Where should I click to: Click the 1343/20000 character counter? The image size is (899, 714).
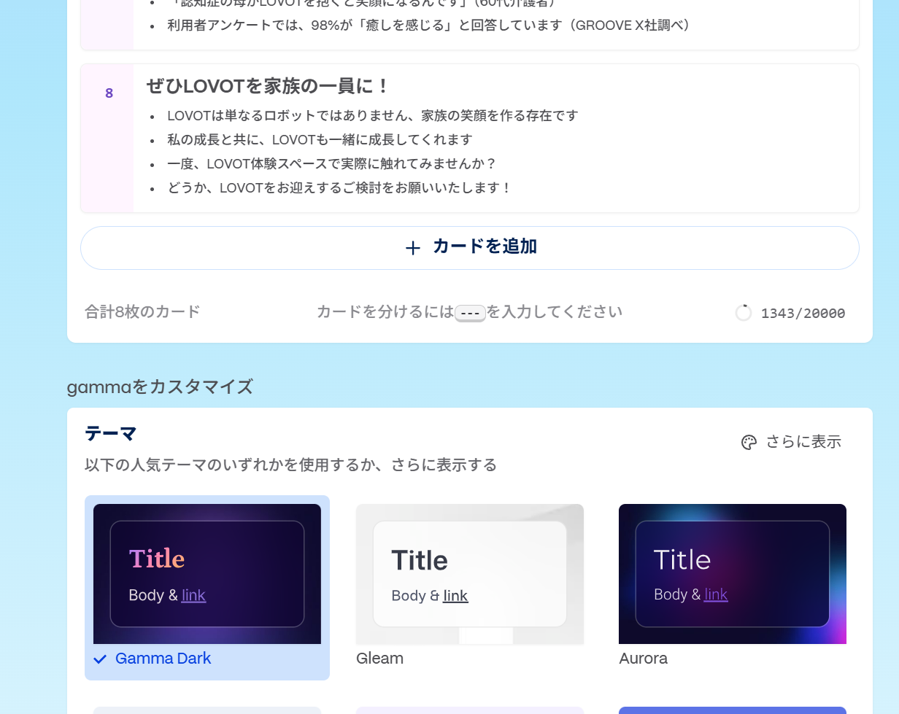point(803,314)
